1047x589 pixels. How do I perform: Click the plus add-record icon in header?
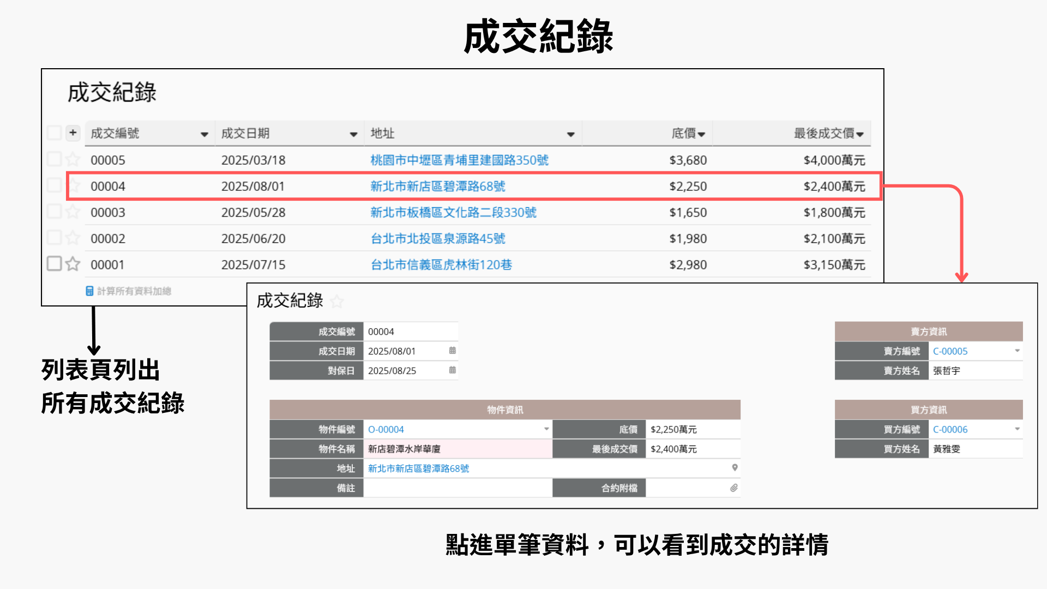(73, 133)
